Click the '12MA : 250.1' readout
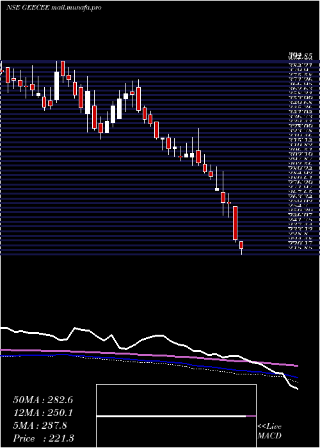This screenshot has width=320, height=448. pyautogui.click(x=43, y=413)
